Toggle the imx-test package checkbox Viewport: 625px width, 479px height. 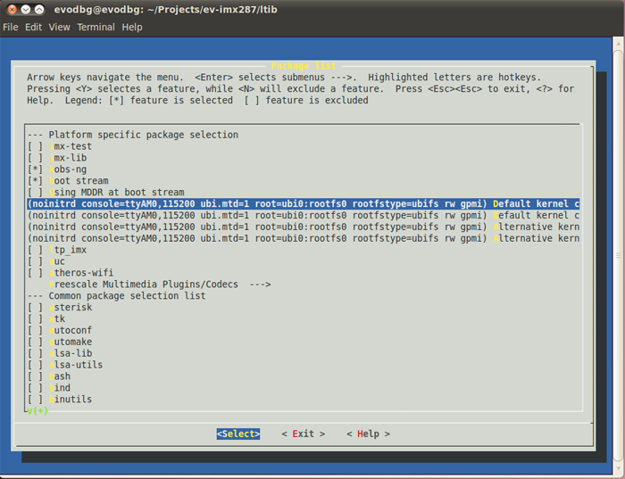click(x=36, y=146)
